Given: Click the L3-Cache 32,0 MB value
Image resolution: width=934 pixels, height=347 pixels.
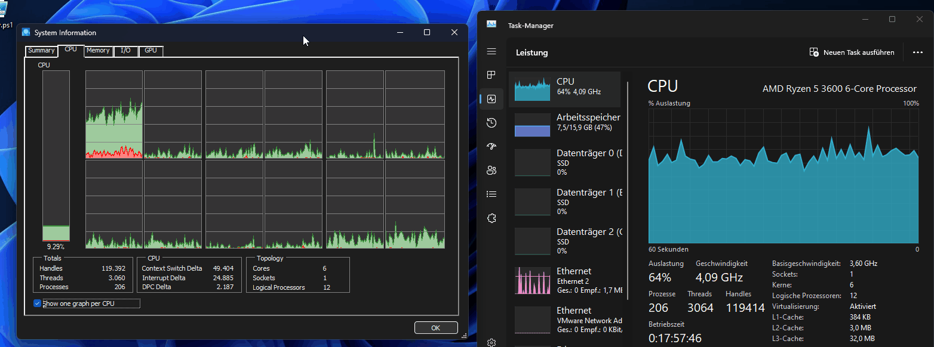Looking at the screenshot, I should click(x=862, y=339).
